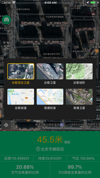The image size is (100, 178).
Task: Tap the battery icon in status bar
Action: click(x=93, y=3)
